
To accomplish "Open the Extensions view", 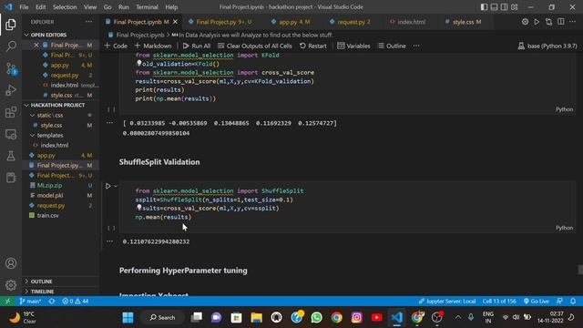I will [x=11, y=112].
